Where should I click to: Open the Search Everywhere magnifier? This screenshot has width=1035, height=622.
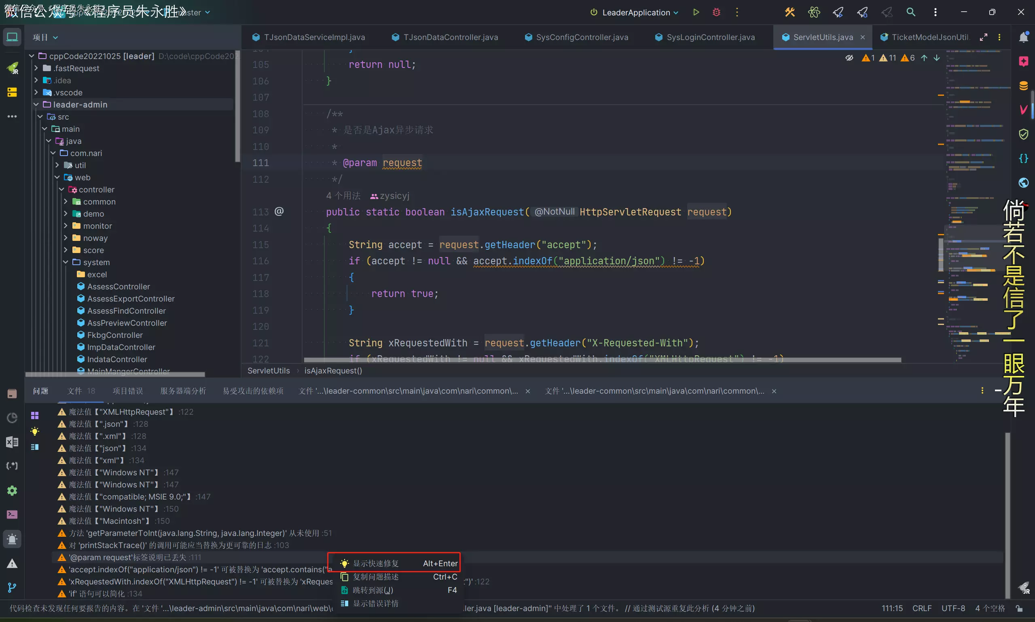(x=910, y=12)
